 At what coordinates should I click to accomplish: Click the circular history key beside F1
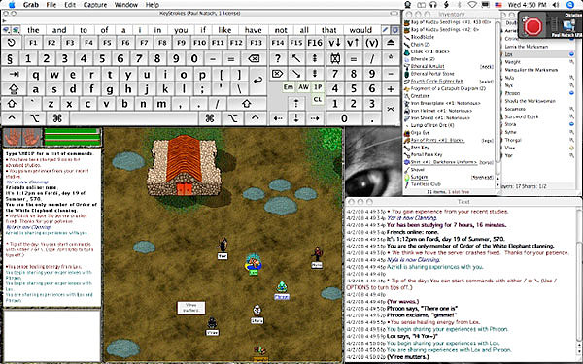click(12, 43)
